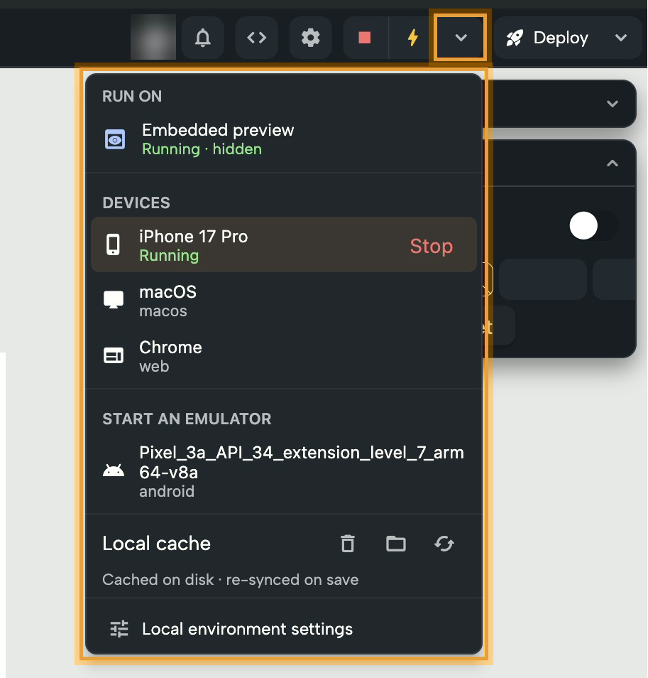Delete local cache with trash icon
The image size is (648, 678).
coord(348,544)
